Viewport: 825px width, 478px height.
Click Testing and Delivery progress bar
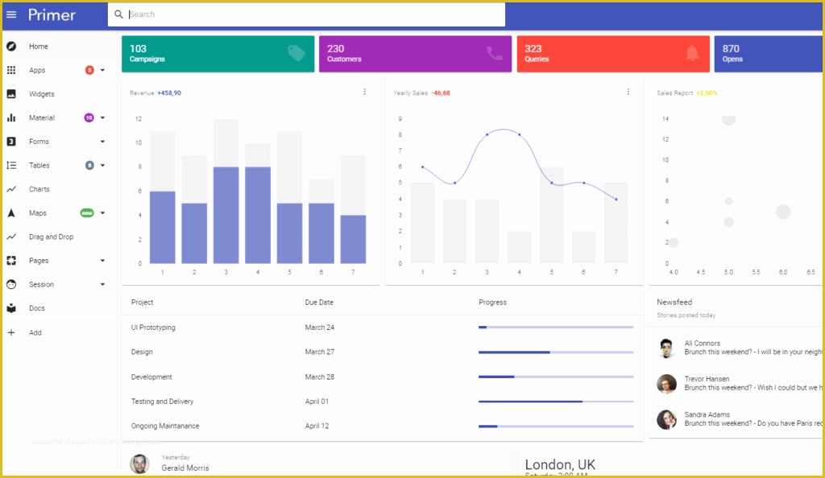coord(556,402)
